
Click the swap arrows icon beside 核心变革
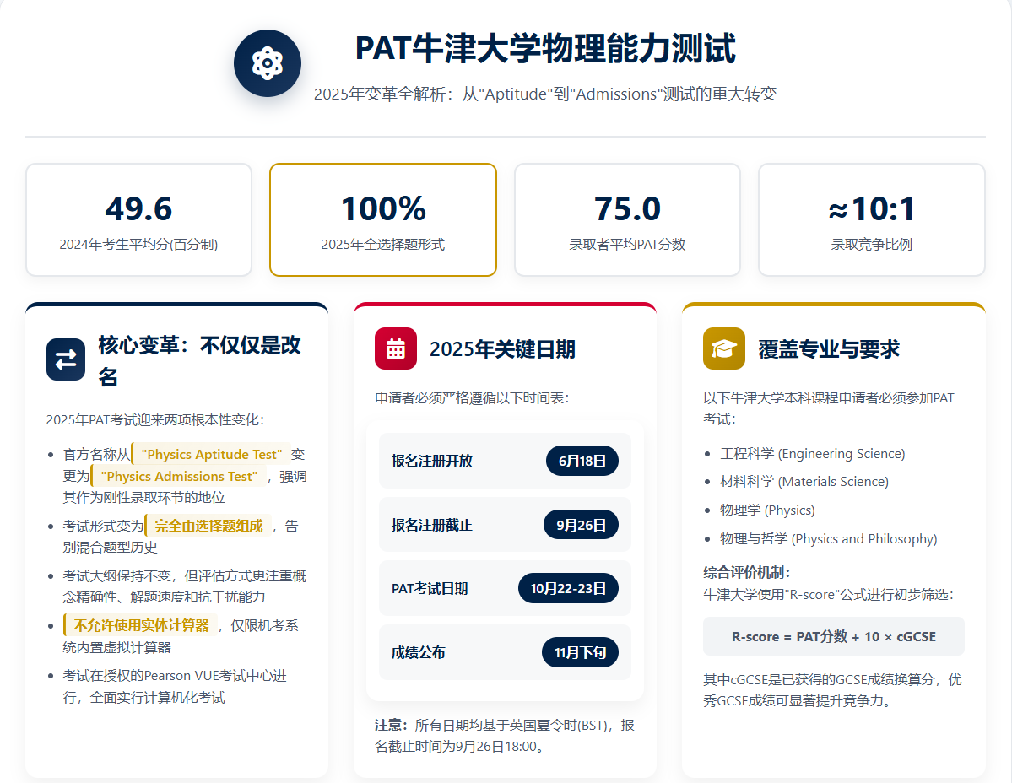[x=66, y=359]
